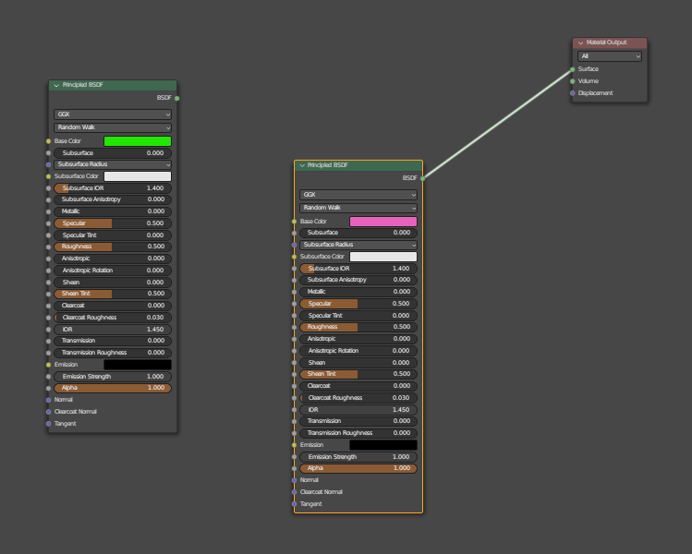The image size is (692, 554).
Task: Click Alpha slider in green node
Action: [113, 388]
